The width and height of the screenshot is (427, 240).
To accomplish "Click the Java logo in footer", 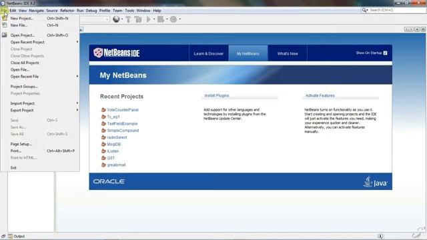I will (376, 181).
